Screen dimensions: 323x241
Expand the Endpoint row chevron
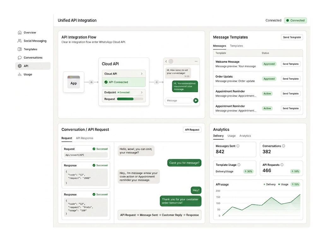pyautogui.click(x=142, y=92)
